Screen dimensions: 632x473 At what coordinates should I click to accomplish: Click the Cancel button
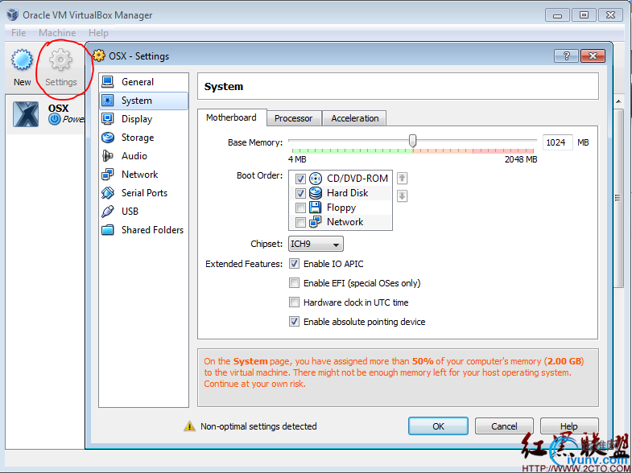click(504, 426)
